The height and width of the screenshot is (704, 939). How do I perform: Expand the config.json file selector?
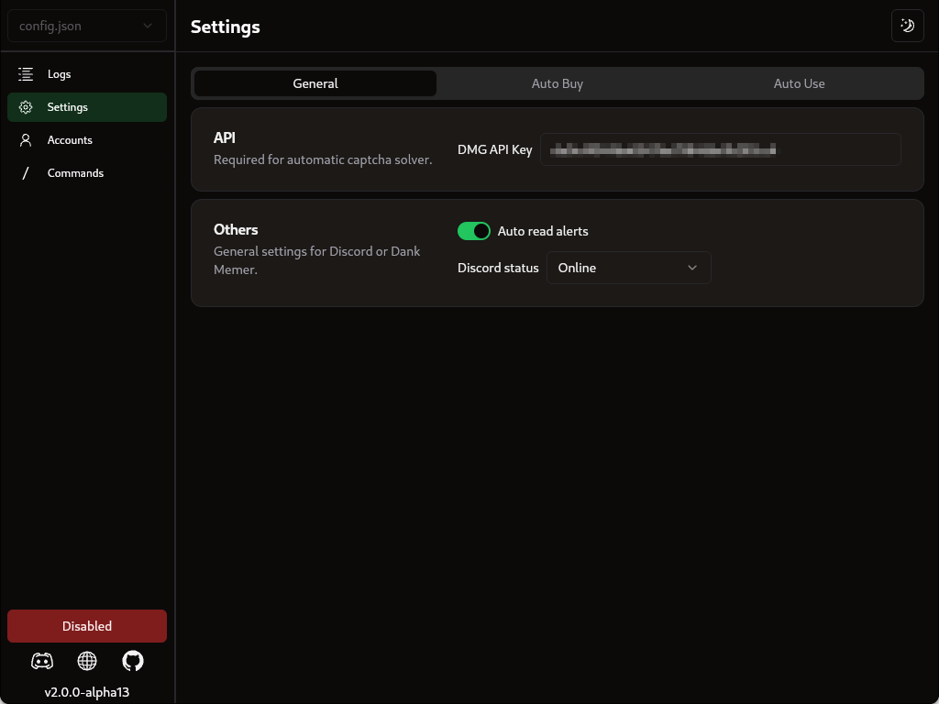point(87,26)
